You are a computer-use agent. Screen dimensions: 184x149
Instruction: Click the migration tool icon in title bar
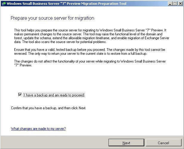pos(3,4)
